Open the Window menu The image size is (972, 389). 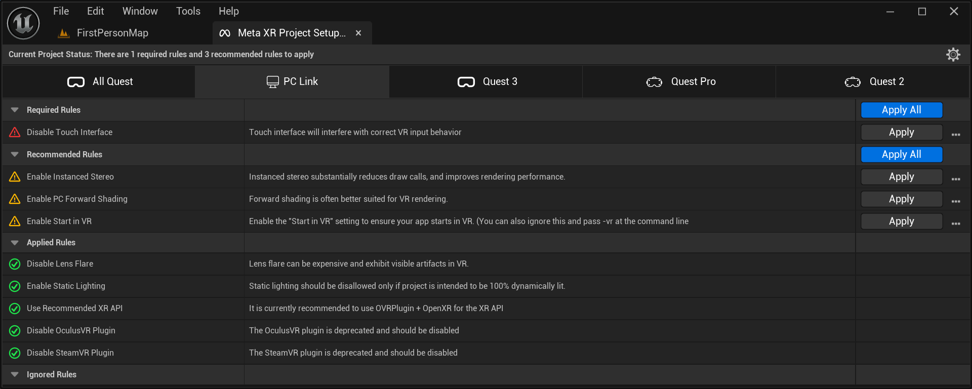tap(140, 11)
